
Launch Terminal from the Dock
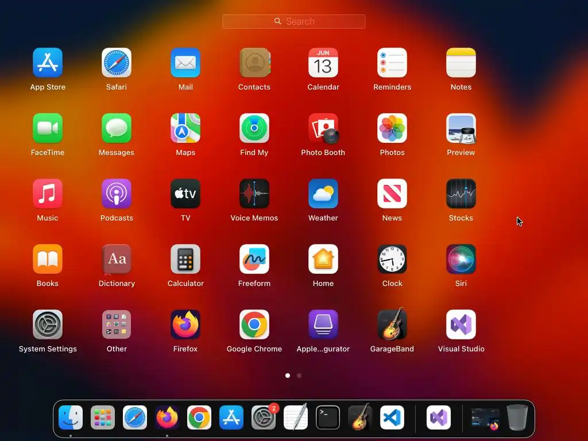[x=328, y=417]
